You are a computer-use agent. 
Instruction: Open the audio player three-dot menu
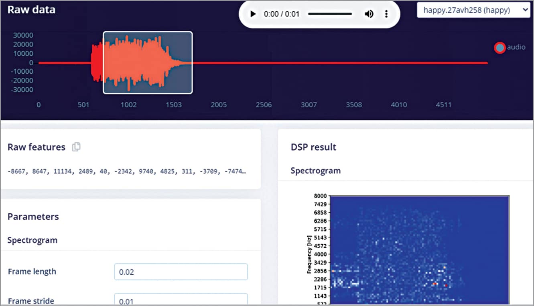coord(386,14)
